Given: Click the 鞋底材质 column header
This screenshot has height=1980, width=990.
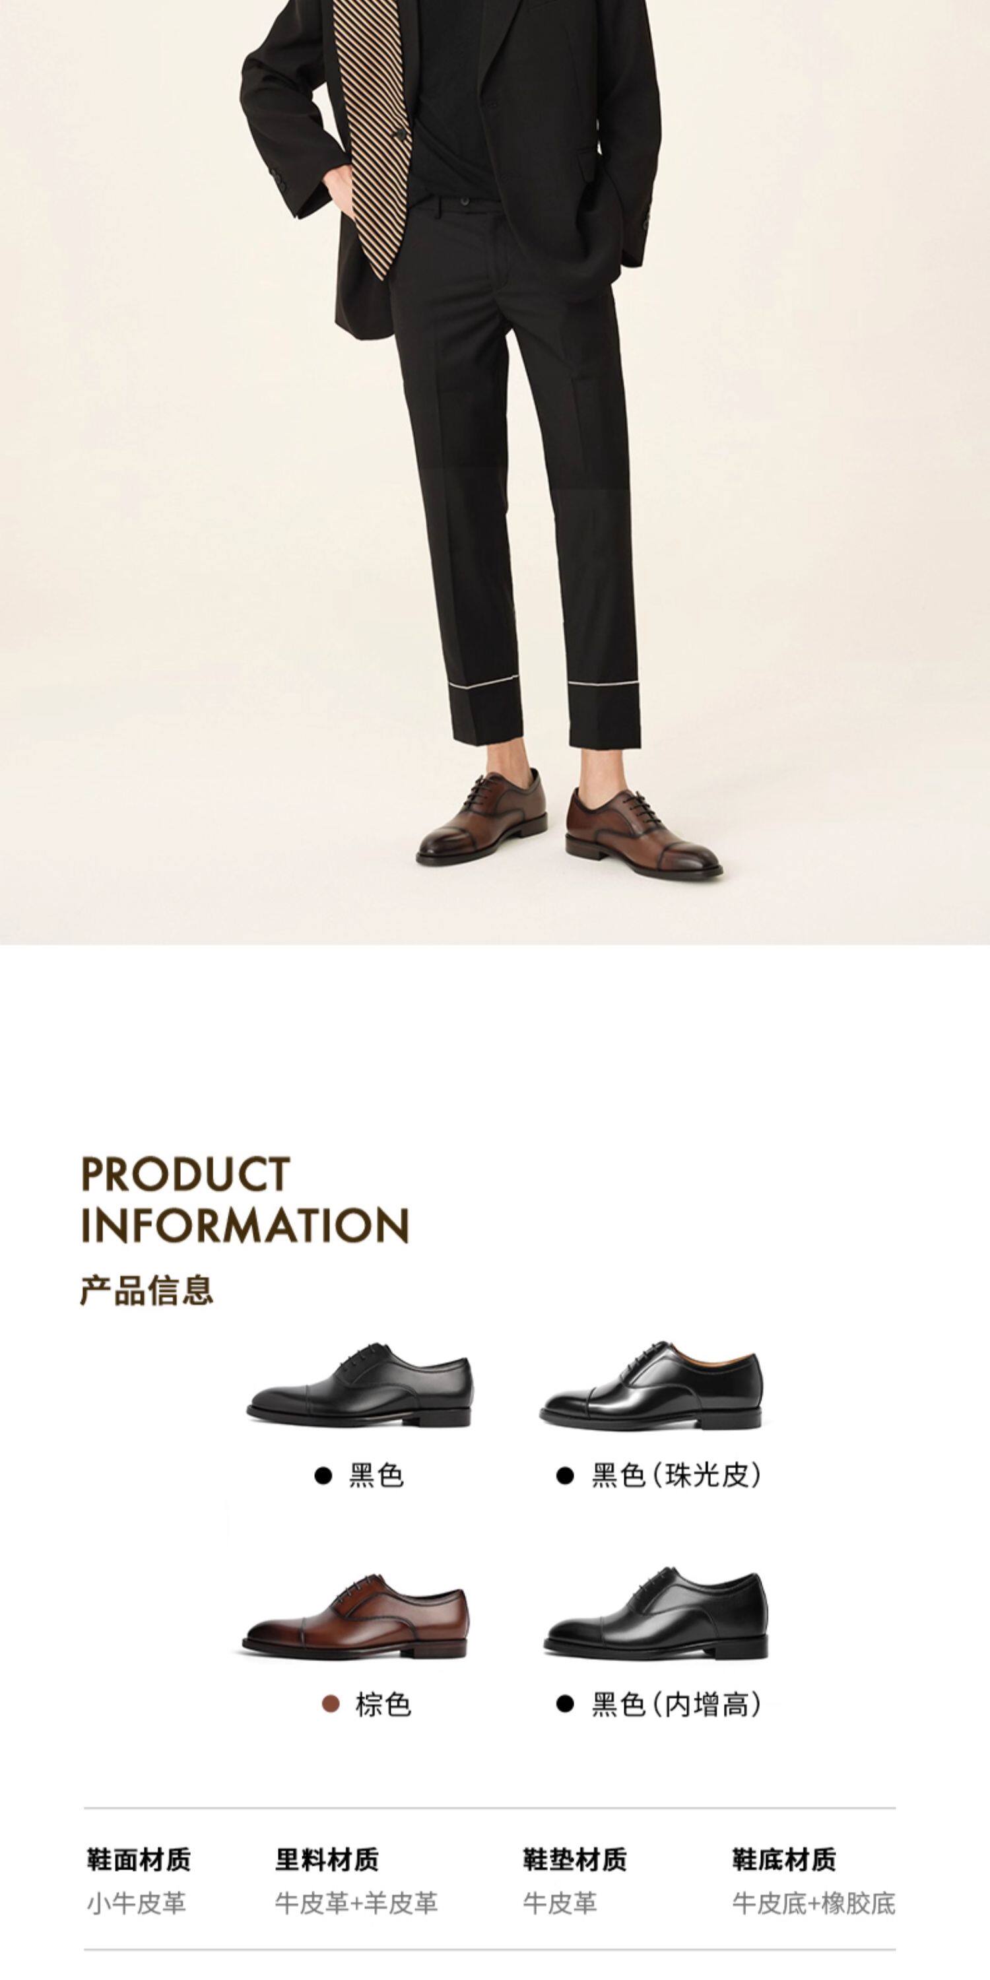Looking at the screenshot, I should coord(784,1860).
